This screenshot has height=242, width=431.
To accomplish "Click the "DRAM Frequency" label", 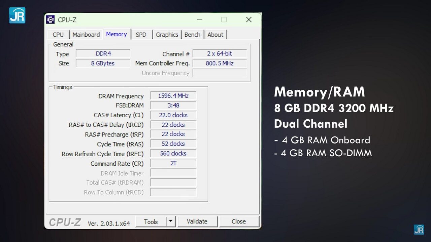I will (121, 96).
